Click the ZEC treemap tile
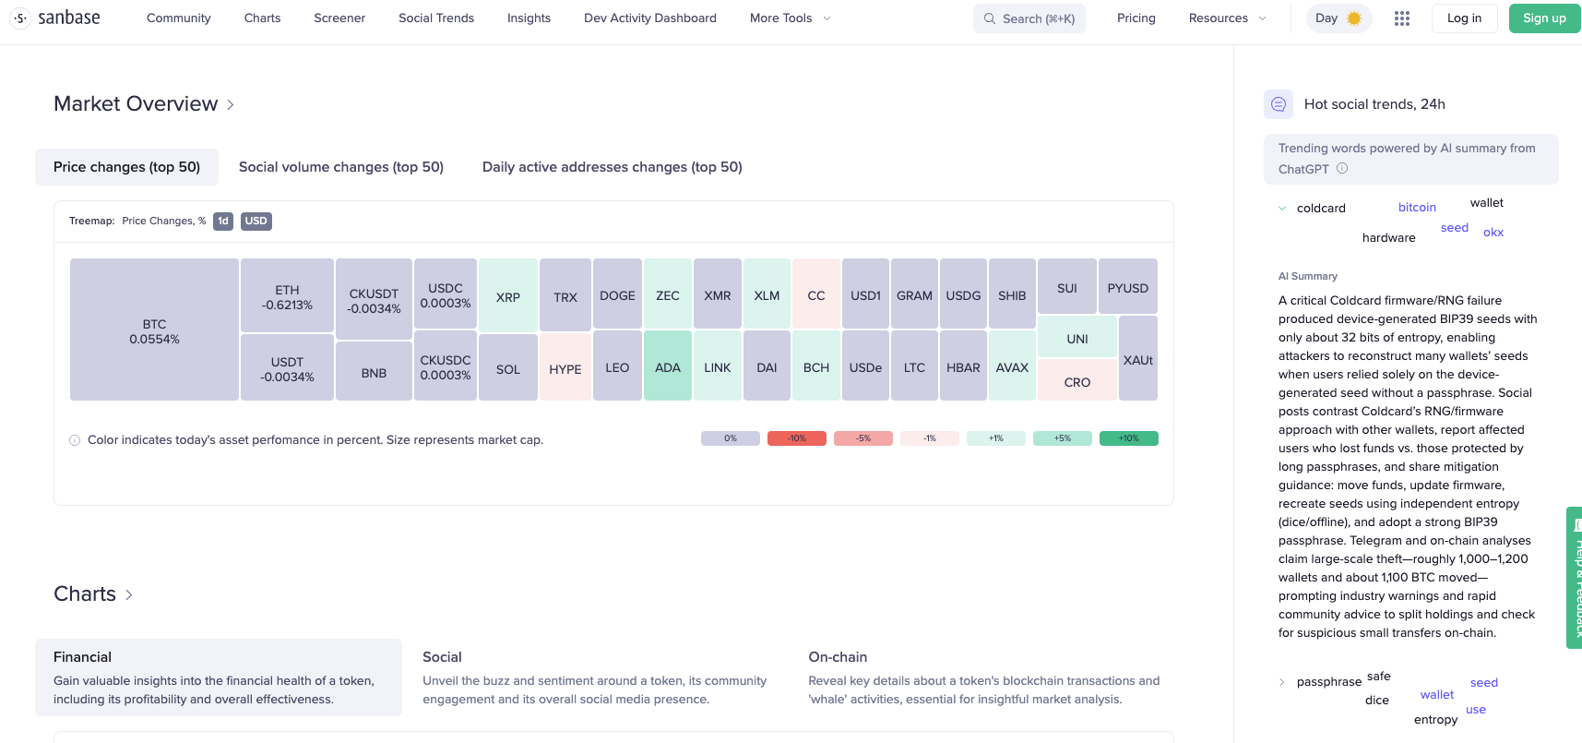 click(x=668, y=294)
